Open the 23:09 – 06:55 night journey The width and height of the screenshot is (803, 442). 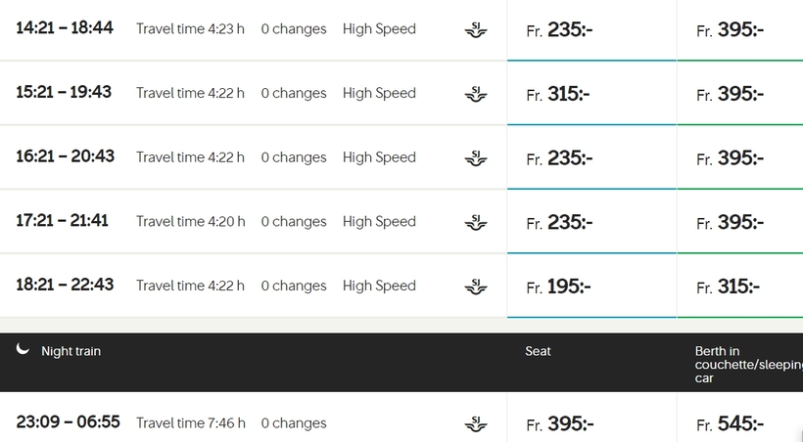pyautogui.click(x=254, y=422)
